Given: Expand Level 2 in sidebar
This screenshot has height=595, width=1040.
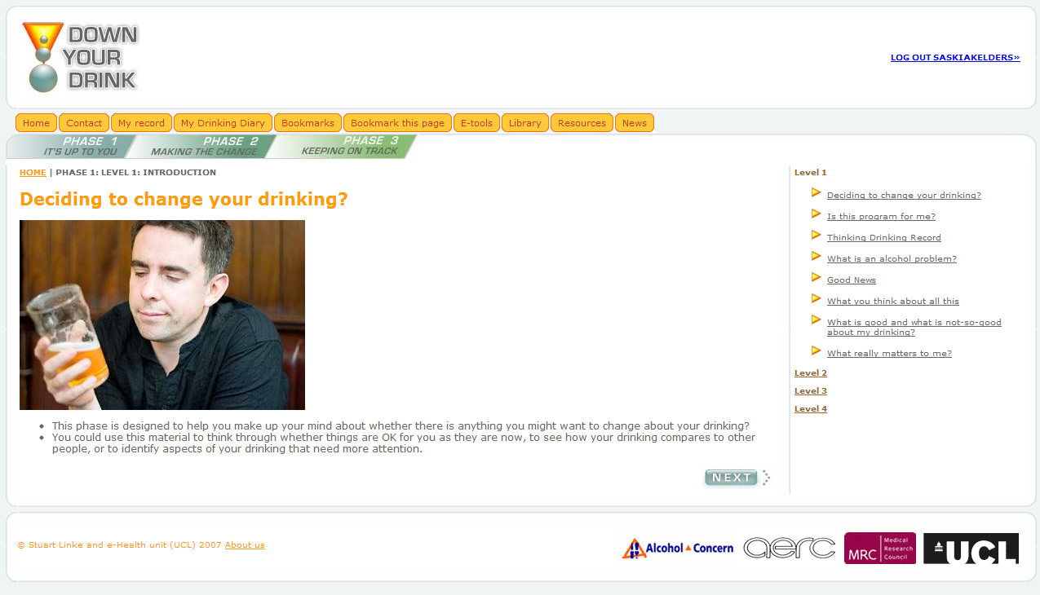Looking at the screenshot, I should click(810, 373).
